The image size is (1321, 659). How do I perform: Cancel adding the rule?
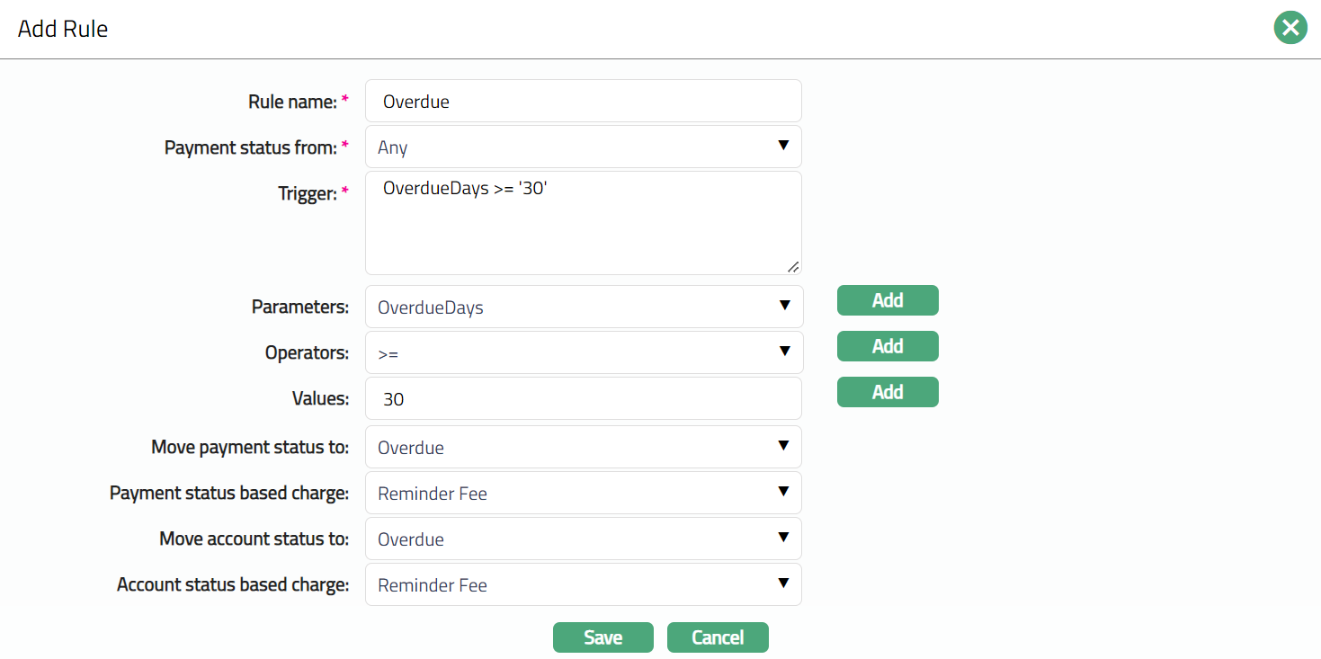718,637
